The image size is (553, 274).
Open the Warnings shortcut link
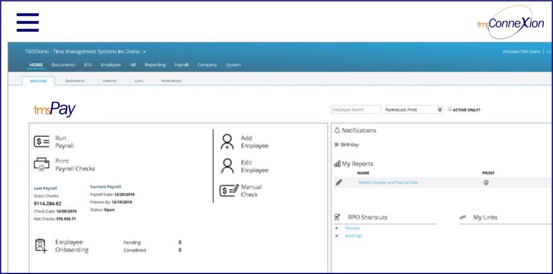[353, 236]
